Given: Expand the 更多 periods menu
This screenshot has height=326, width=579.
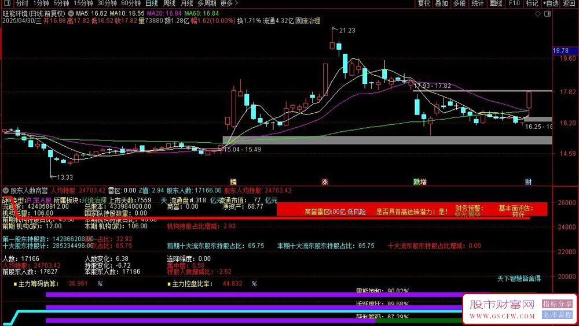Looking at the screenshot, I should pyautogui.click(x=229, y=3).
